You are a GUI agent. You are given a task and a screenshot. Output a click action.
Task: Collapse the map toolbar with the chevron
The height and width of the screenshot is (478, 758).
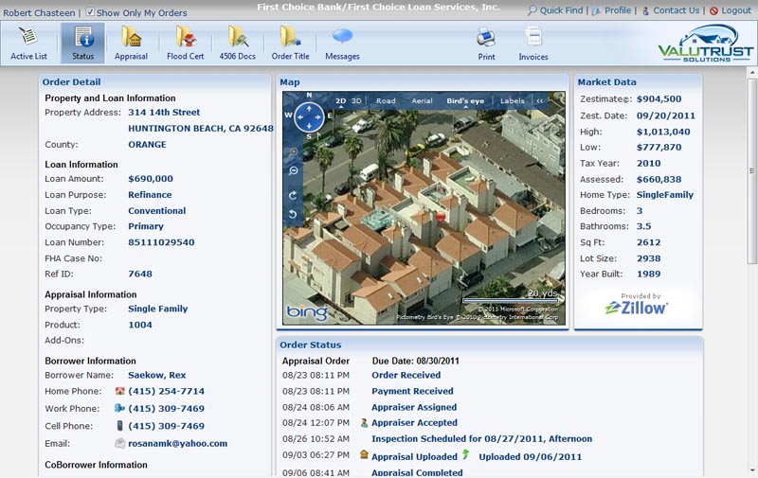(540, 100)
